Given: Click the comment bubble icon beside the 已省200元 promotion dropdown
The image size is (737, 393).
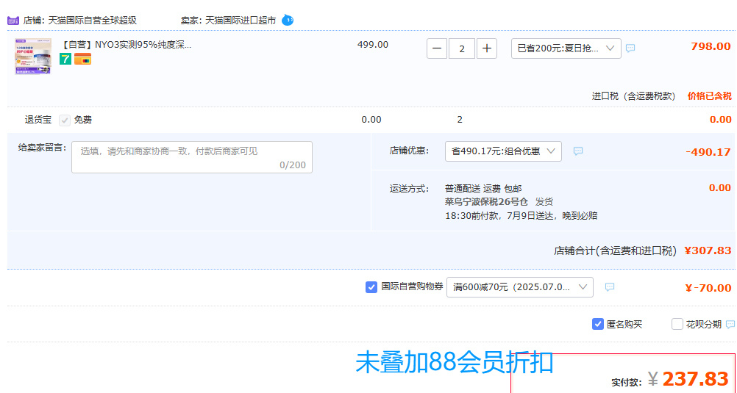Looking at the screenshot, I should coord(630,48).
